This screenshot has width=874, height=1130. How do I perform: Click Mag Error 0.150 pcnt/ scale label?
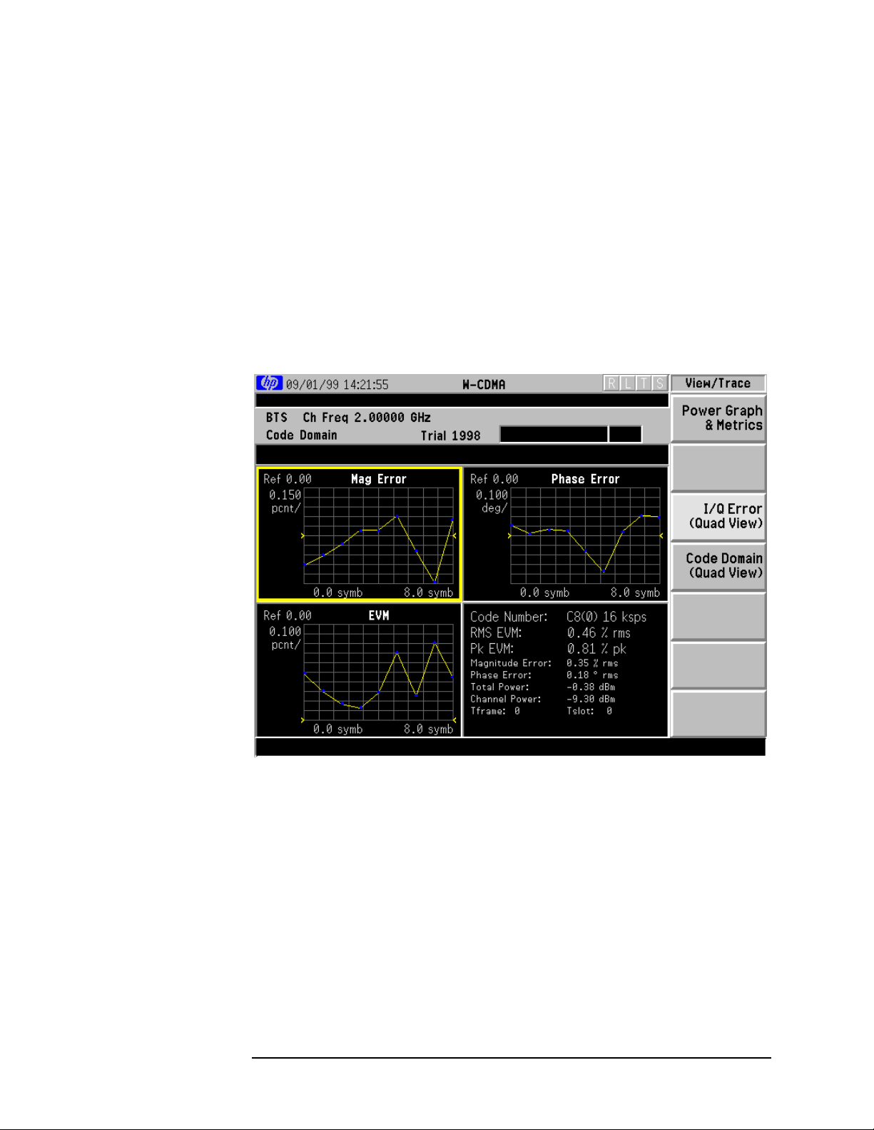tap(285, 501)
